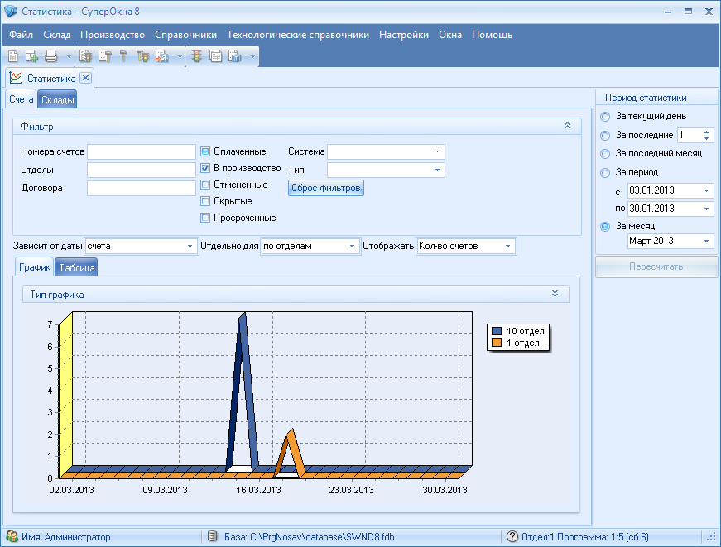The width and height of the screenshot is (721, 547).
Task: Open the Март 2013 month dropdown
Action: 707,241
